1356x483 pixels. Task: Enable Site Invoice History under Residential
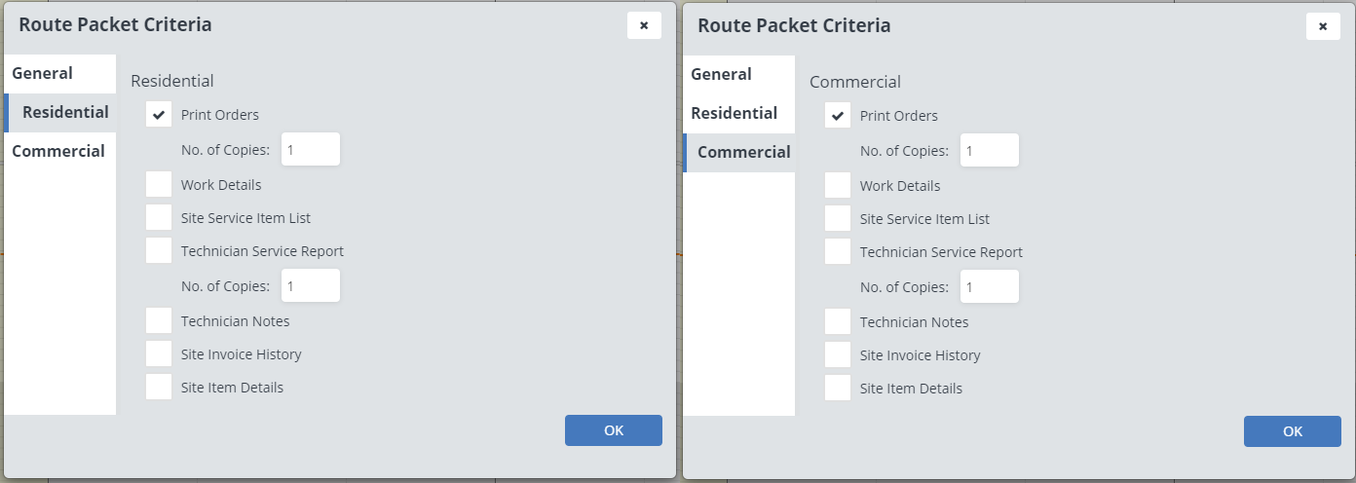click(159, 353)
